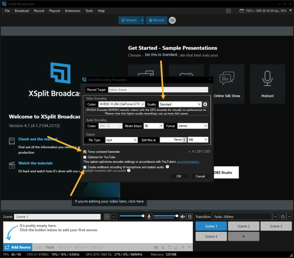This screenshot has width=294, height=258.
Task: Click the XSplit Broadcaster title bar logo
Action: [x=4, y=4]
